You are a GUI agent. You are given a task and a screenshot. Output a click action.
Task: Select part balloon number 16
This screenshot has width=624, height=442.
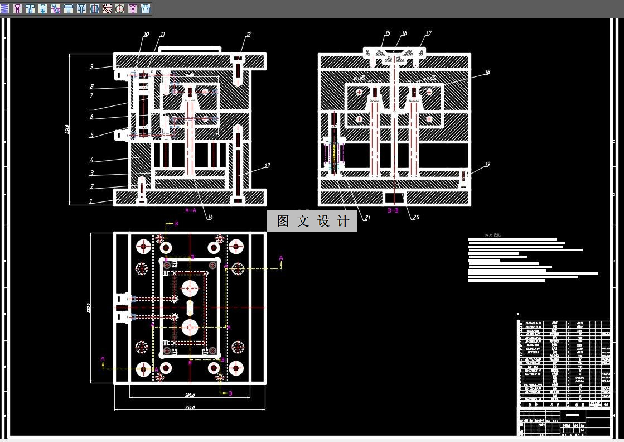coord(404,33)
